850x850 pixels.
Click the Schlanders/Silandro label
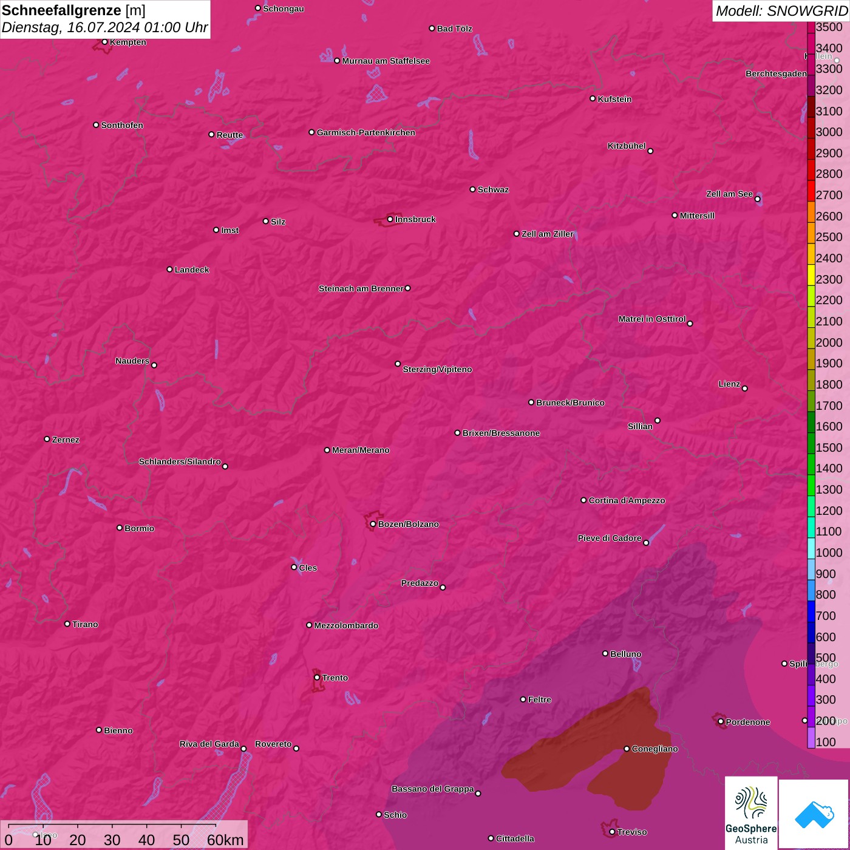pos(180,461)
